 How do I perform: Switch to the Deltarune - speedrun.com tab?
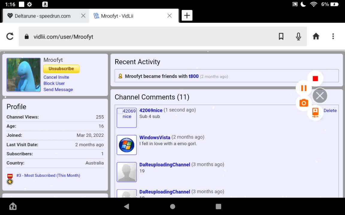click(x=43, y=16)
